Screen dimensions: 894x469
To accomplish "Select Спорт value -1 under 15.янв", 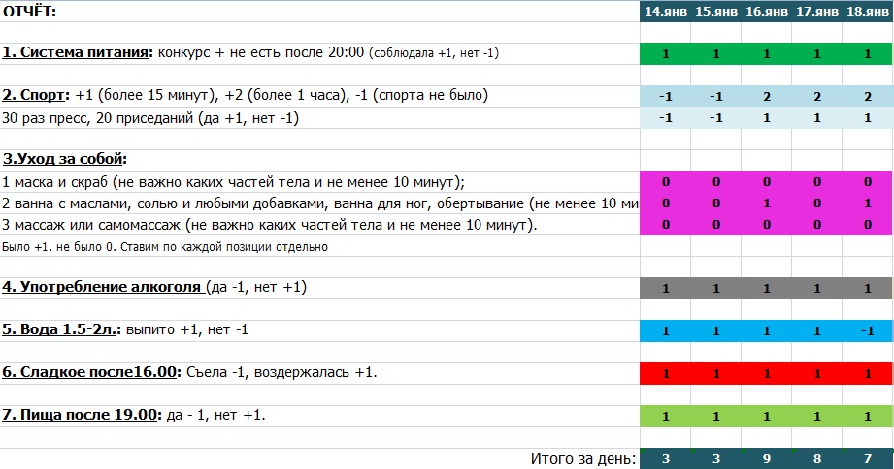I will pos(716,96).
